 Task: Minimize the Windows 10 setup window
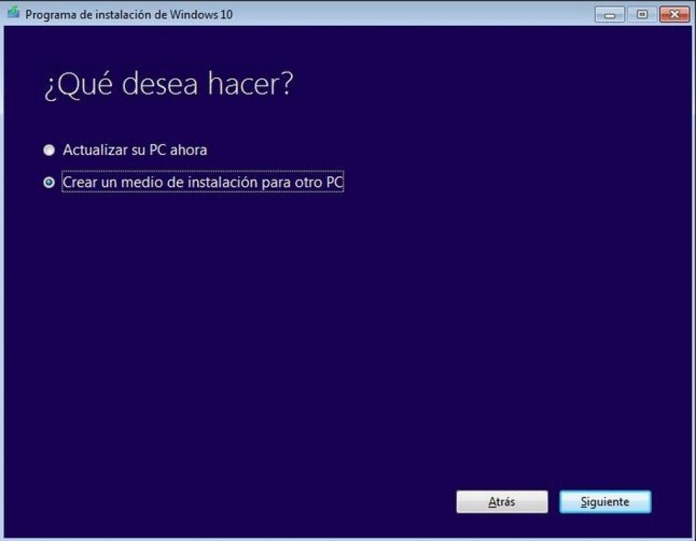pyautogui.click(x=610, y=15)
